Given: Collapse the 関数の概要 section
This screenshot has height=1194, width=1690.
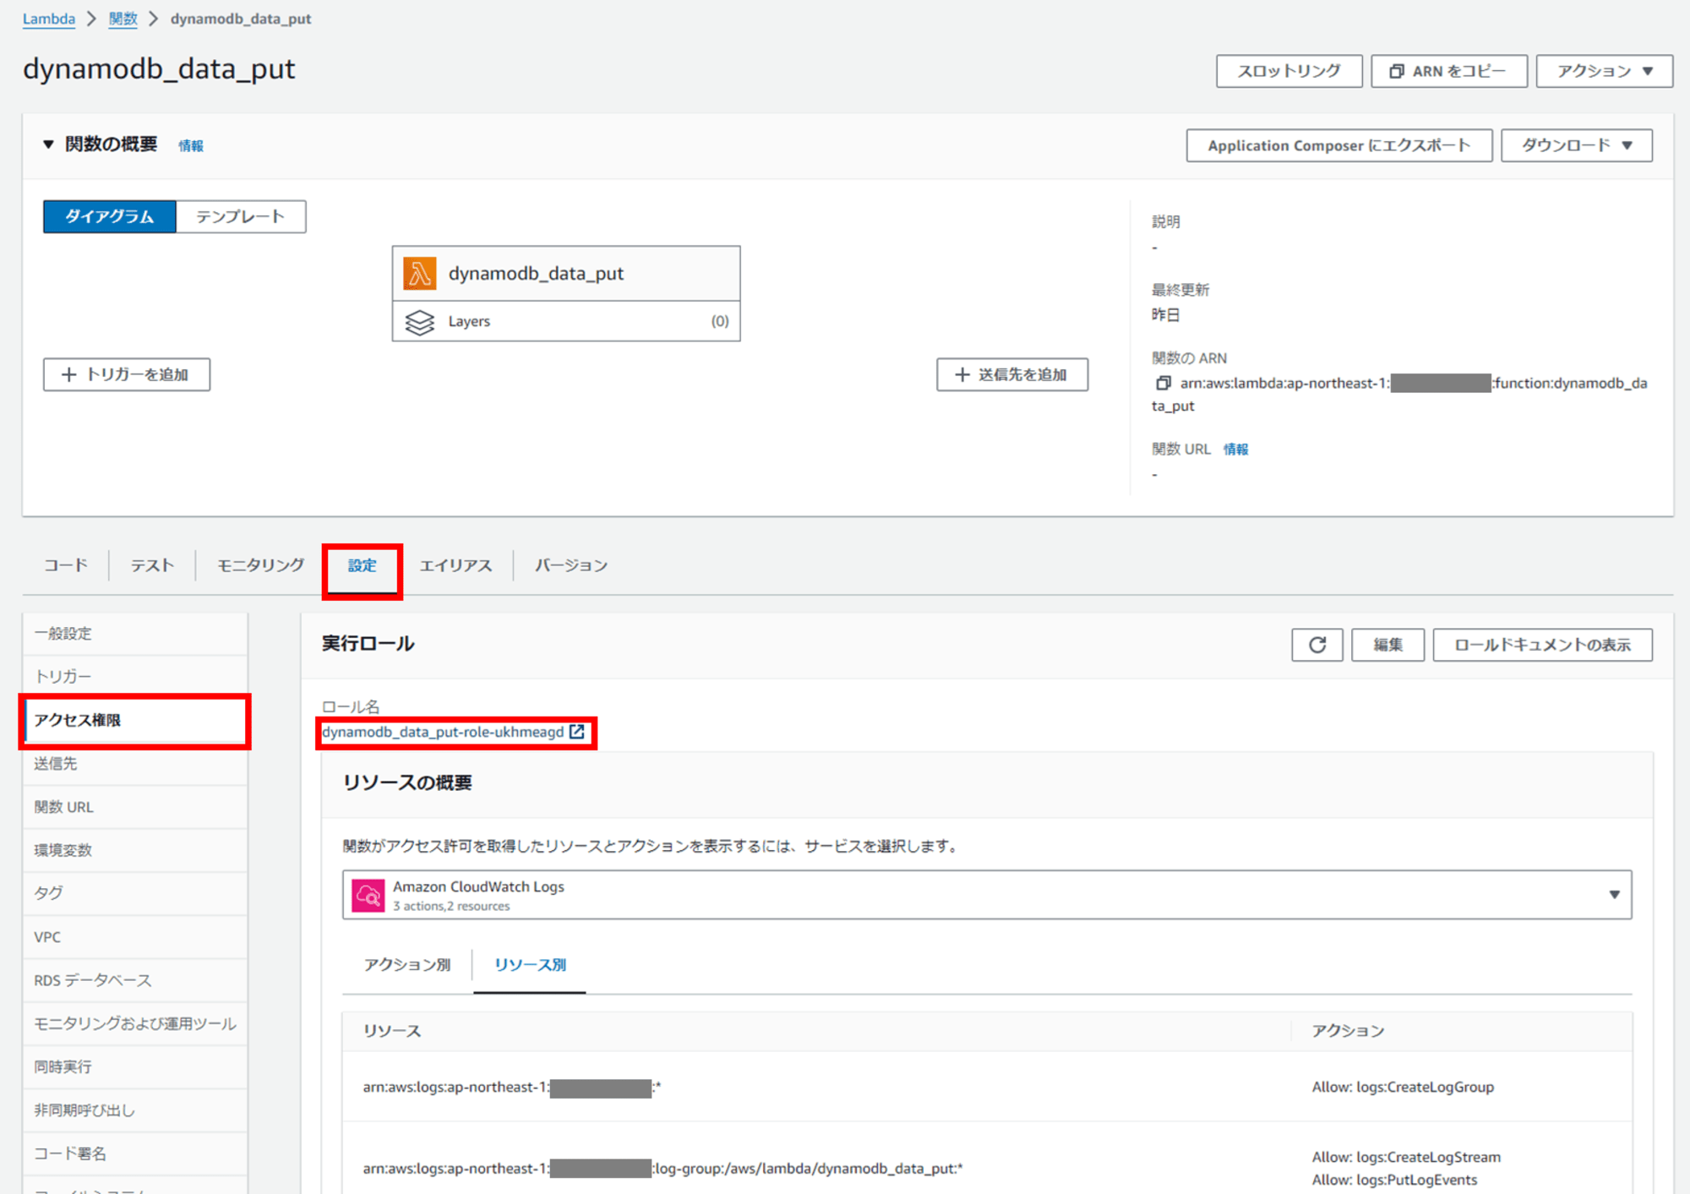Looking at the screenshot, I should click(x=49, y=144).
